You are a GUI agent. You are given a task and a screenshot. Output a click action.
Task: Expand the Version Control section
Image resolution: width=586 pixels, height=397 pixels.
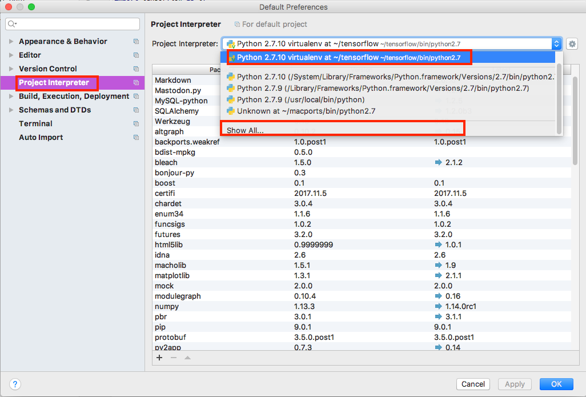(11, 69)
